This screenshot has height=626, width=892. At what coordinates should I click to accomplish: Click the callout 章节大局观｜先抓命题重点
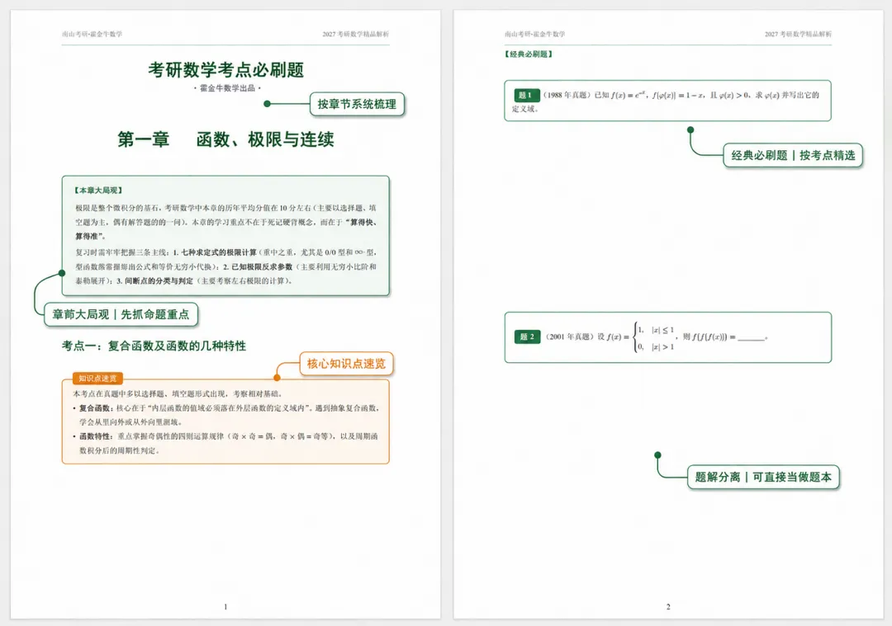point(121,314)
